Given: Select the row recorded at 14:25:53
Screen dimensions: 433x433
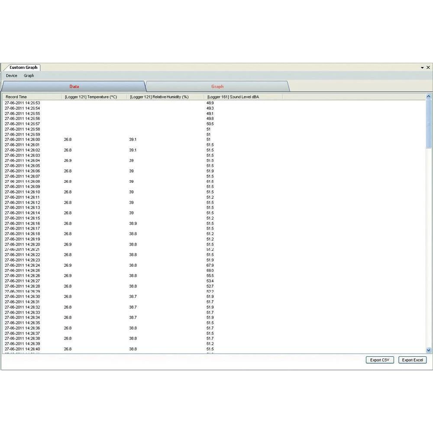Looking at the screenshot, I should pos(23,103).
